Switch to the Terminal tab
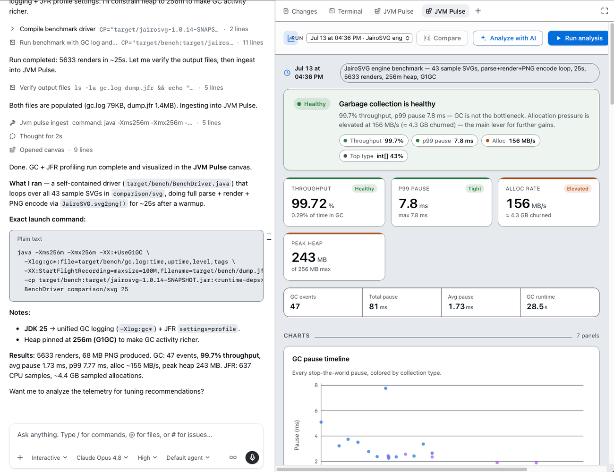This screenshot has width=614, height=472. (346, 11)
